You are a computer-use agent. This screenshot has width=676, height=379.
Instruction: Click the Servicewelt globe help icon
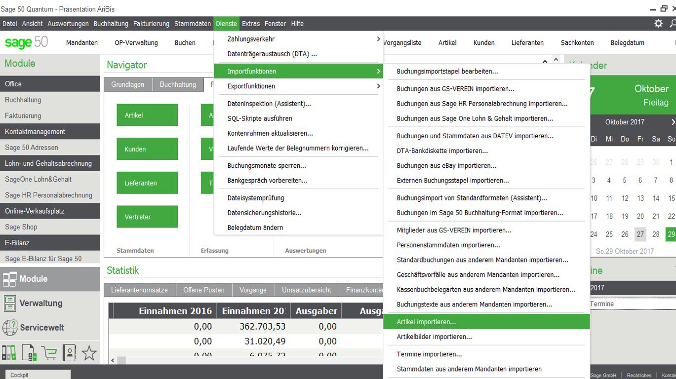pyautogui.click(x=10, y=327)
